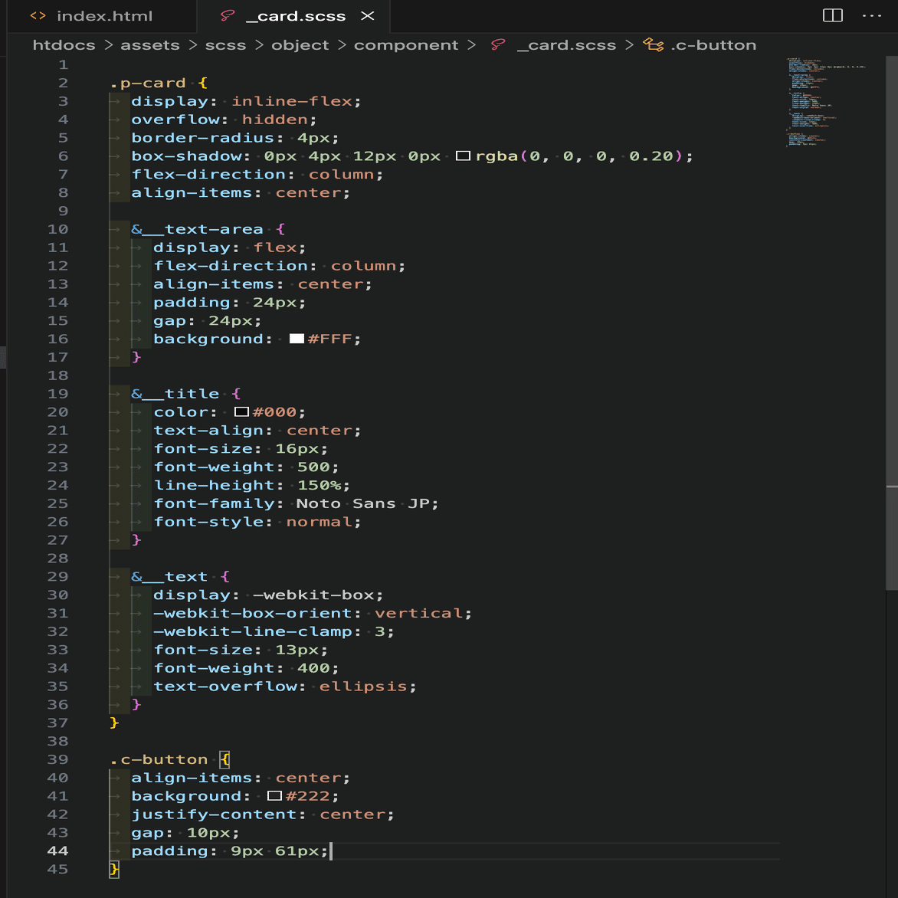898x898 pixels.
Task: Switch to the index.html tab
Action: (x=104, y=15)
